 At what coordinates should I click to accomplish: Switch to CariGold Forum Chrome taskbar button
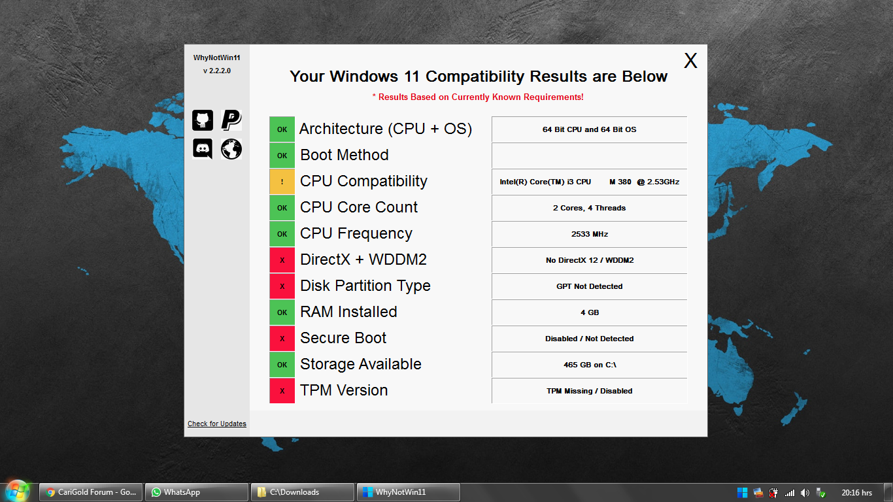coord(91,492)
